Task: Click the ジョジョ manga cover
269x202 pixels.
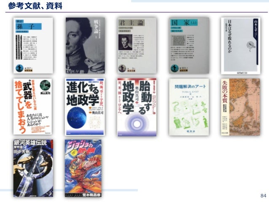Action: pos(83,168)
